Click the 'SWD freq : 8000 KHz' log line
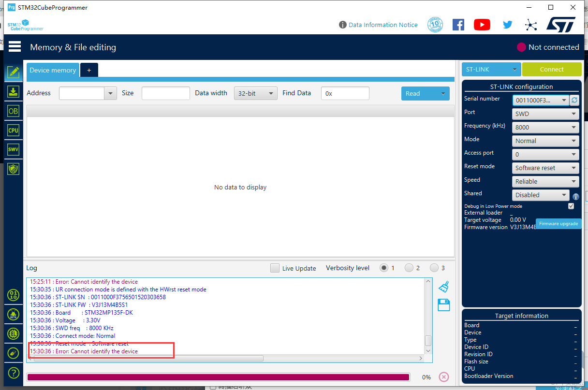 click(x=72, y=328)
